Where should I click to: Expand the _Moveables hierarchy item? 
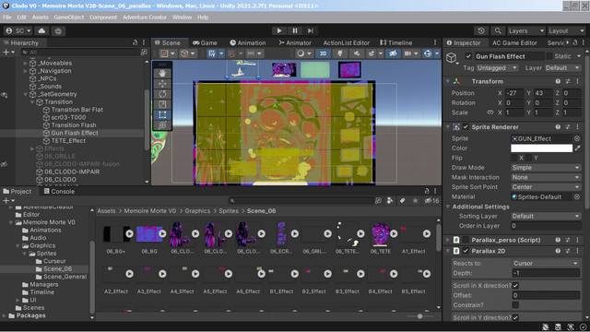click(26, 64)
